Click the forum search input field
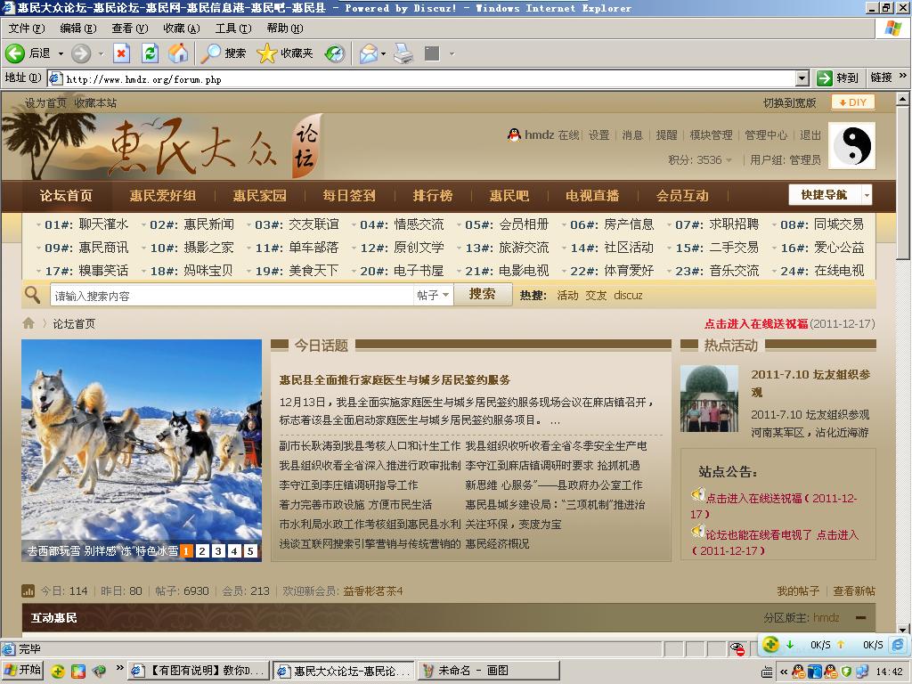The width and height of the screenshot is (912, 684). point(232,296)
